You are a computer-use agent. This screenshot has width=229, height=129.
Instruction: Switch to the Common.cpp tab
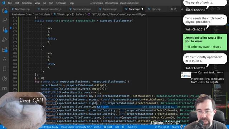click(x=109, y=9)
